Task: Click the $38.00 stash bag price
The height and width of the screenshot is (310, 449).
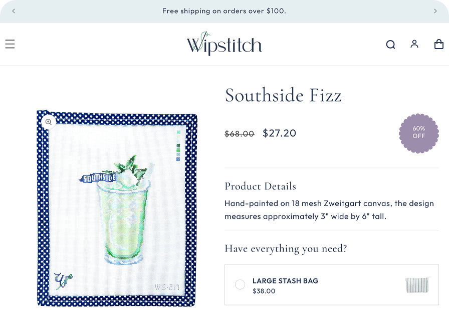Action: (x=264, y=291)
